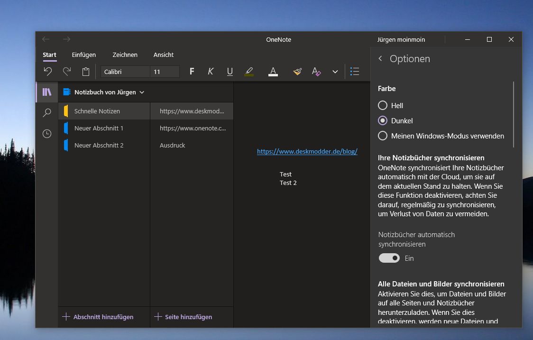The height and width of the screenshot is (340, 533).
Task: Select the Neuer Abschnitt 2 section
Action: tap(104, 145)
